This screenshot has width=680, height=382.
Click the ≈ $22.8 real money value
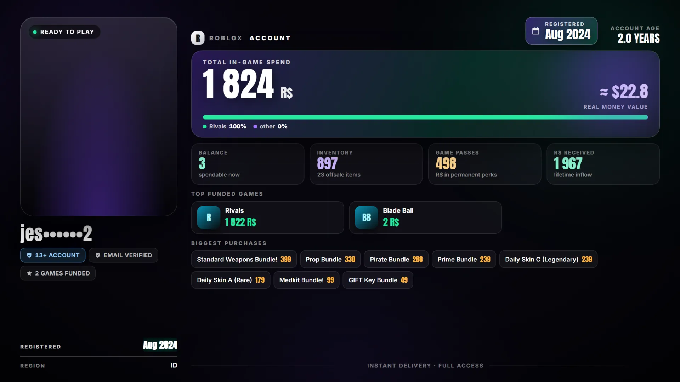pyautogui.click(x=624, y=92)
